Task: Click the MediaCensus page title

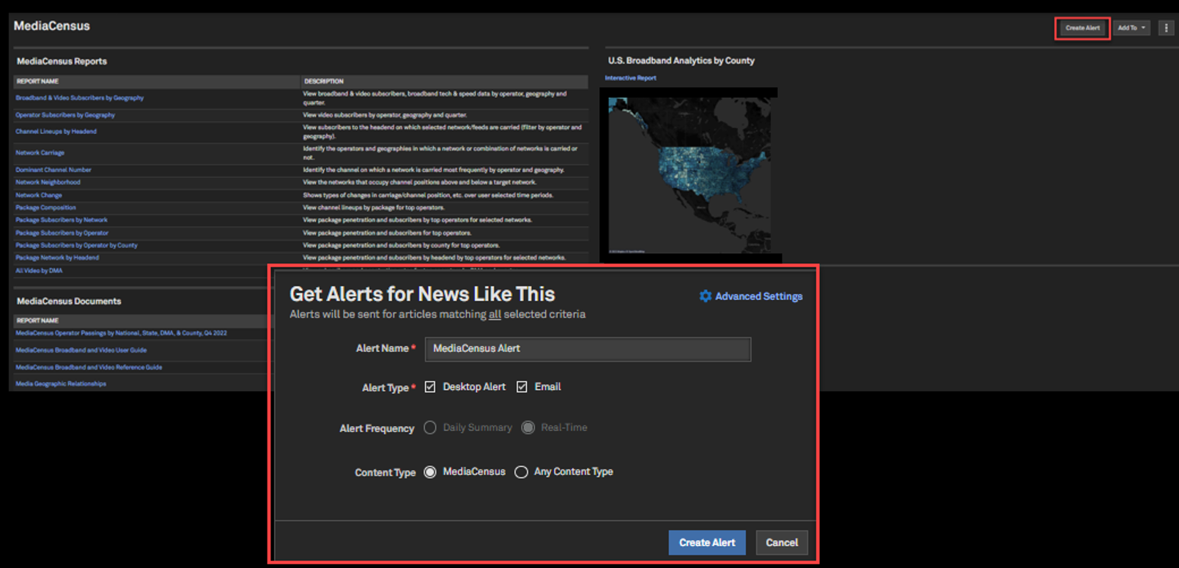Action: click(x=51, y=26)
